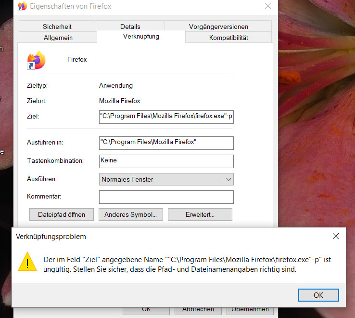Click the Ziel: label
The width and height of the screenshot is (355, 318).
pyautogui.click(x=33, y=116)
